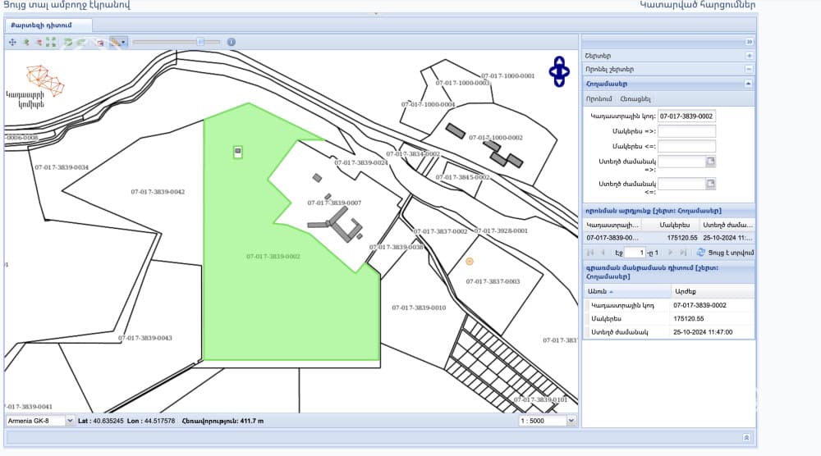Image resolution: width=821 pixels, height=456 pixels.
Task: Click previous page pagination icon
Action: tap(603, 253)
